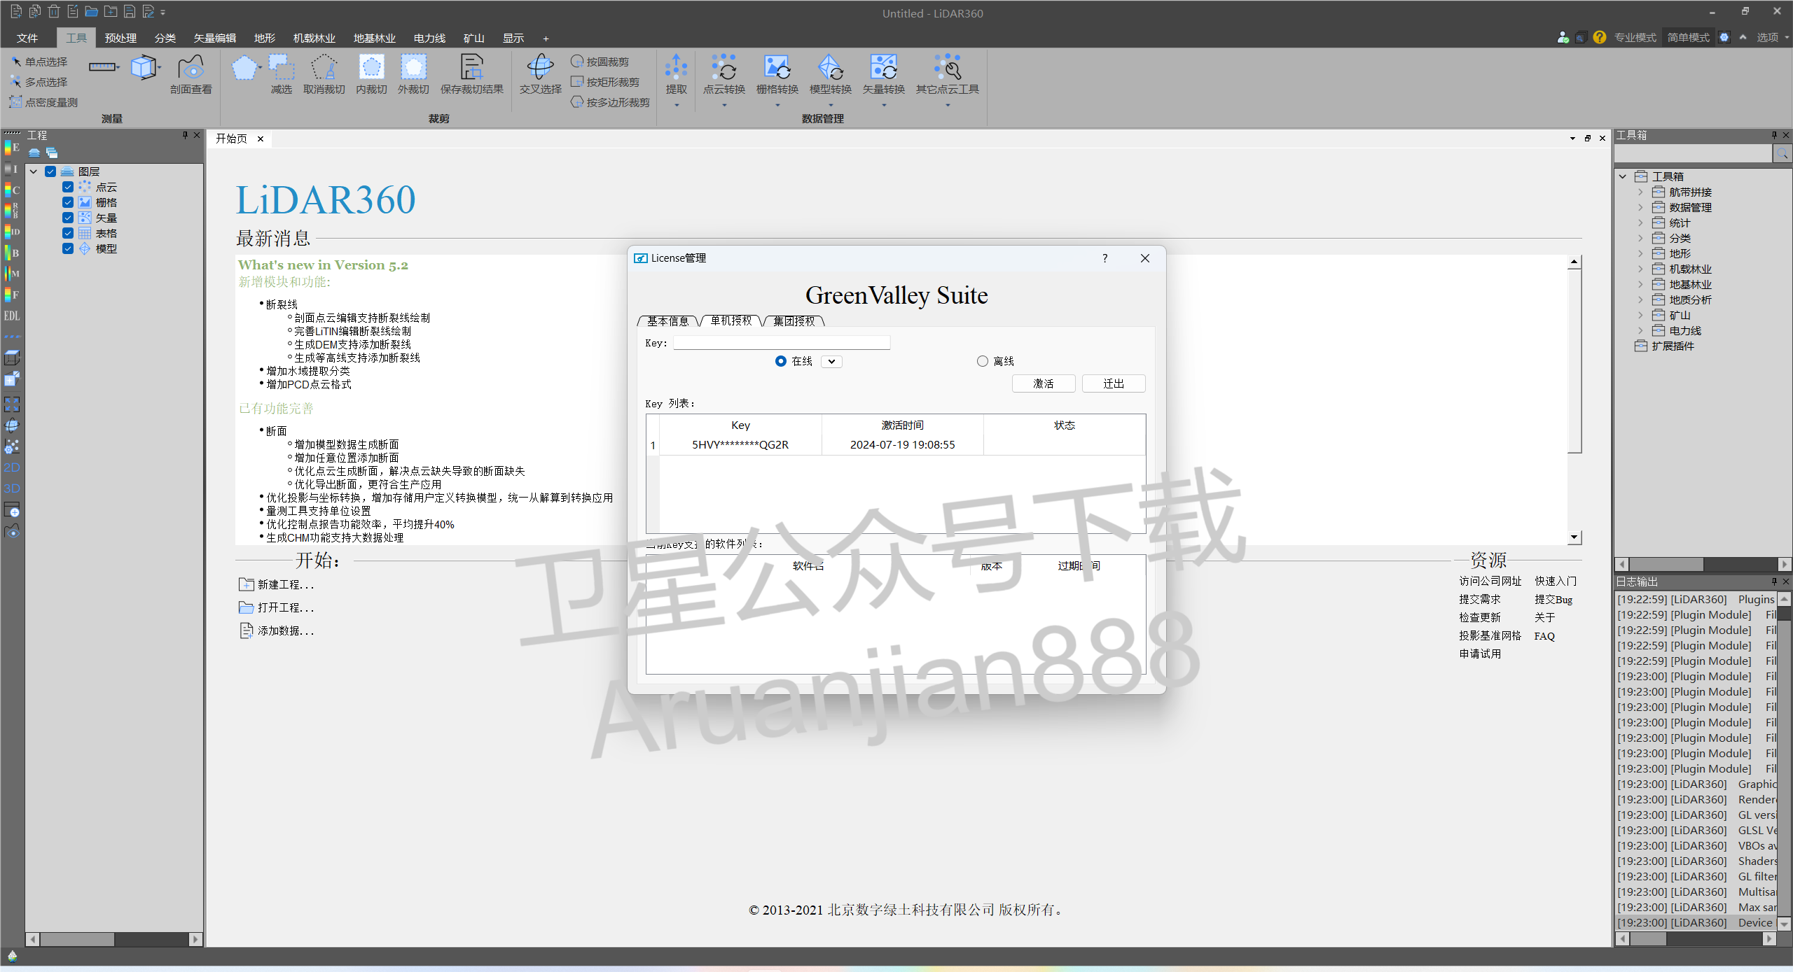Screen dimensions: 1793x972
Task: Click the 工具箱 search input field
Action: pos(1694,153)
